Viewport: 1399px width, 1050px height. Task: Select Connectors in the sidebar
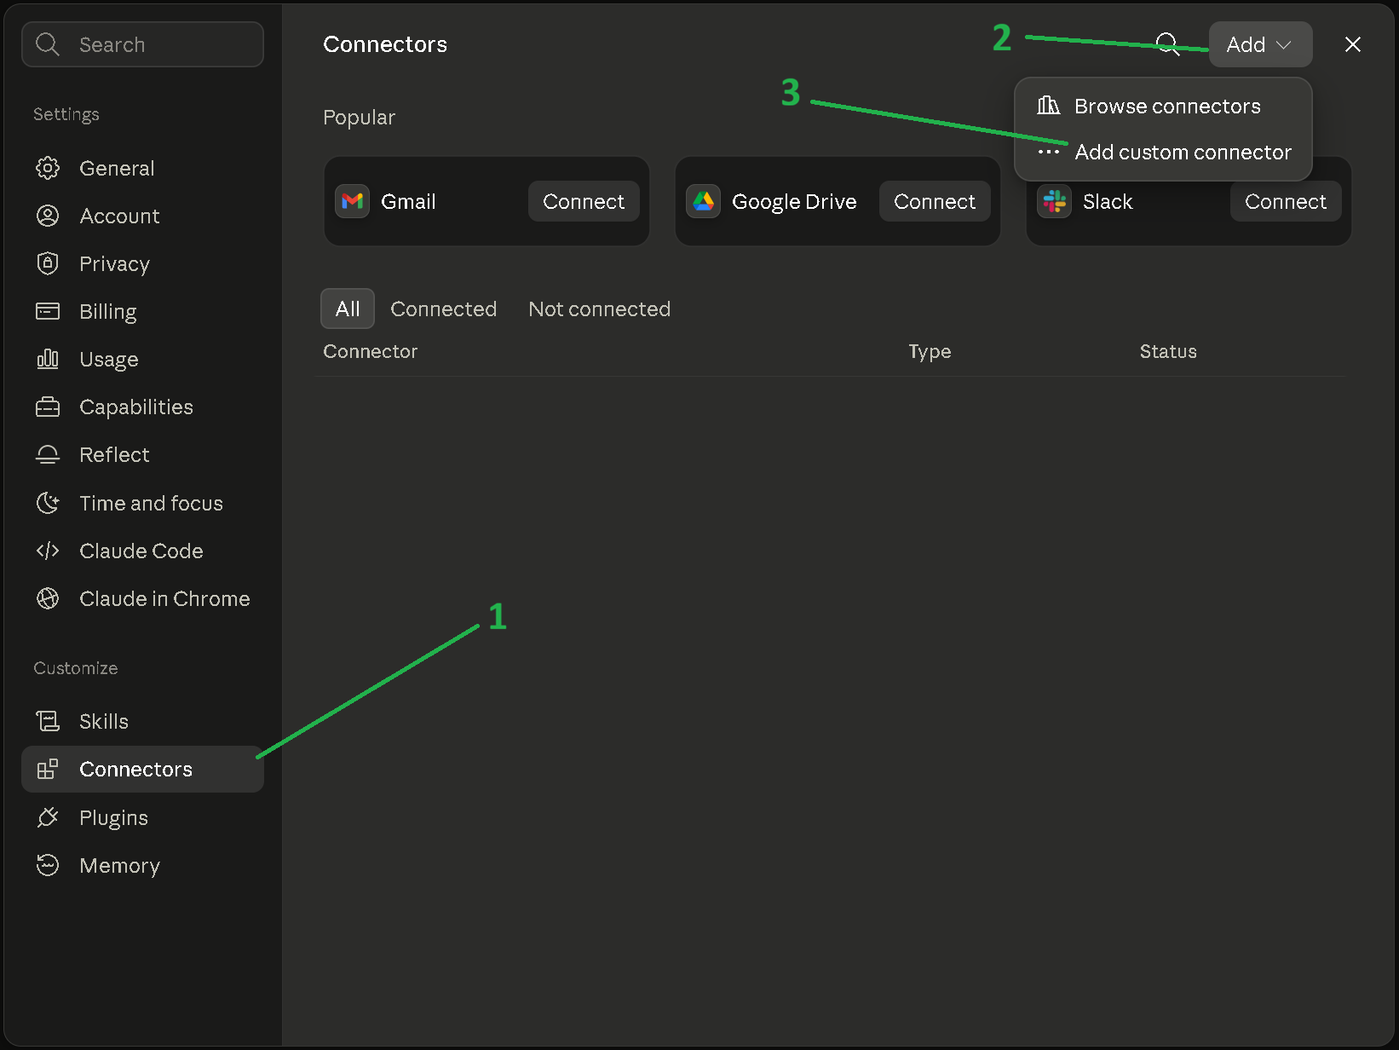(x=142, y=769)
